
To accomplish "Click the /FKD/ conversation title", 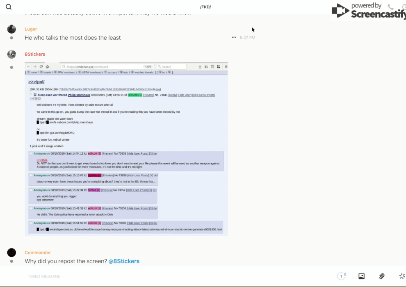I will [x=205, y=7].
